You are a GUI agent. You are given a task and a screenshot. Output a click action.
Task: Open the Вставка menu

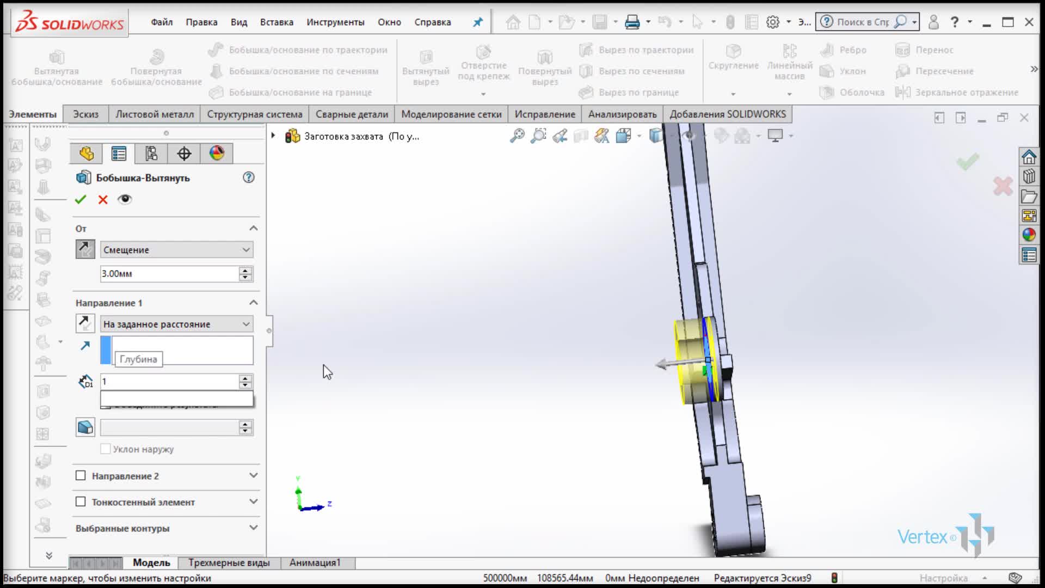tap(276, 22)
